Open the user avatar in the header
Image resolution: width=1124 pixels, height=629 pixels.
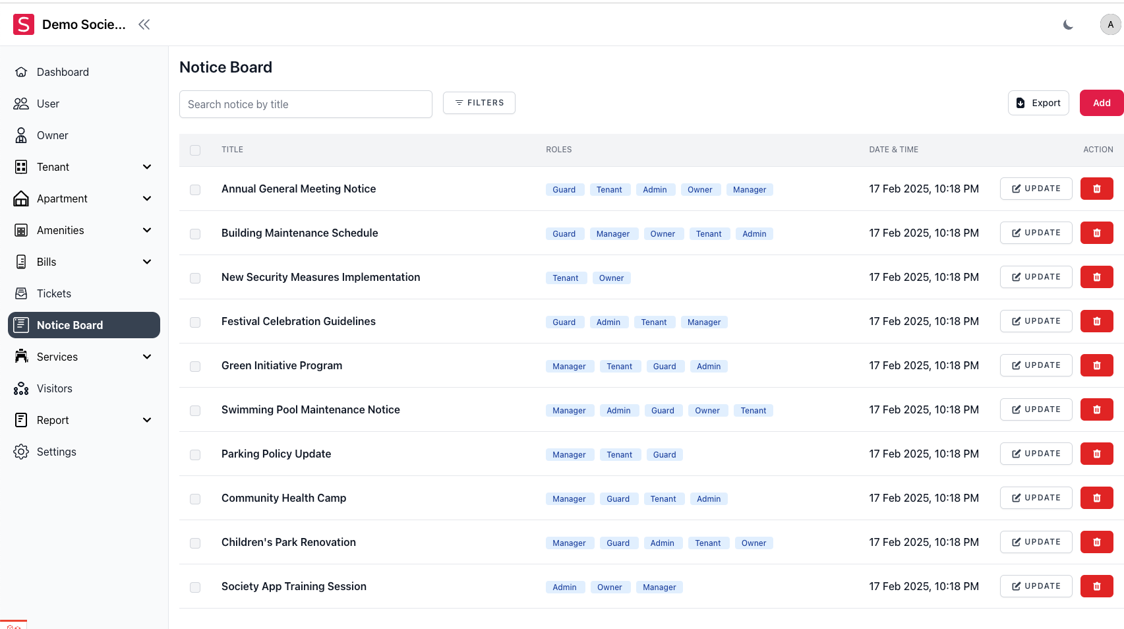pos(1110,25)
